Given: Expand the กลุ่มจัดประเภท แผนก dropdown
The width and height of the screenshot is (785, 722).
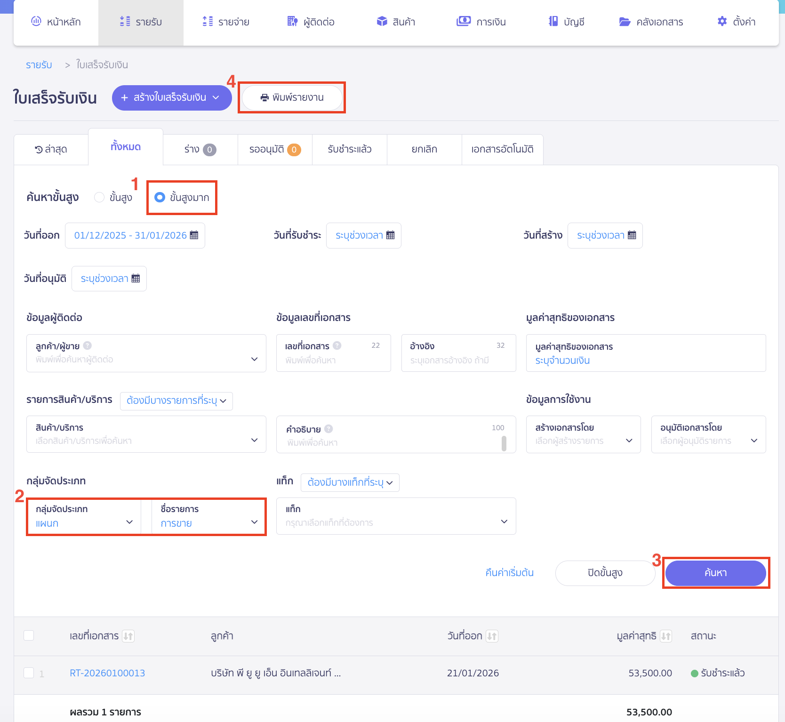Looking at the screenshot, I should 84,517.
